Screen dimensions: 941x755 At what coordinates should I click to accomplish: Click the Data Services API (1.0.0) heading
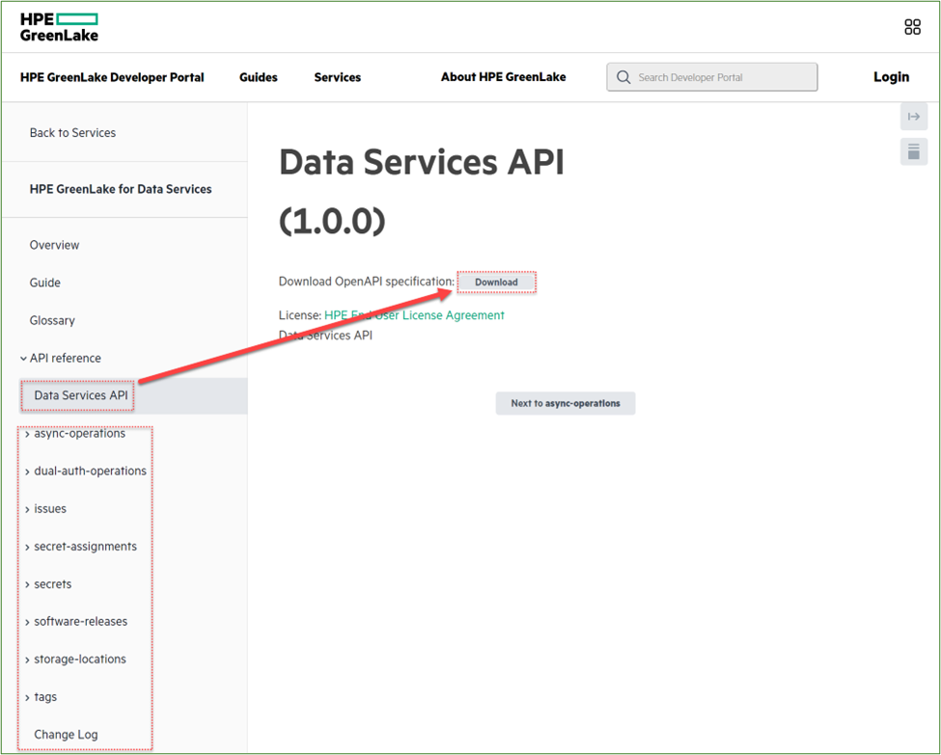(x=422, y=191)
